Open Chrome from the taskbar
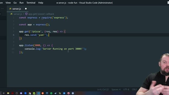The height and width of the screenshot is (95, 169). tap(30, 93)
